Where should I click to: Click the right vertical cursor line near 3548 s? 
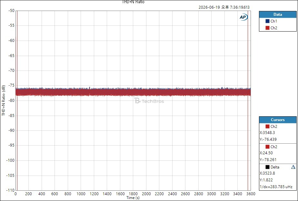click(x=248, y=100)
